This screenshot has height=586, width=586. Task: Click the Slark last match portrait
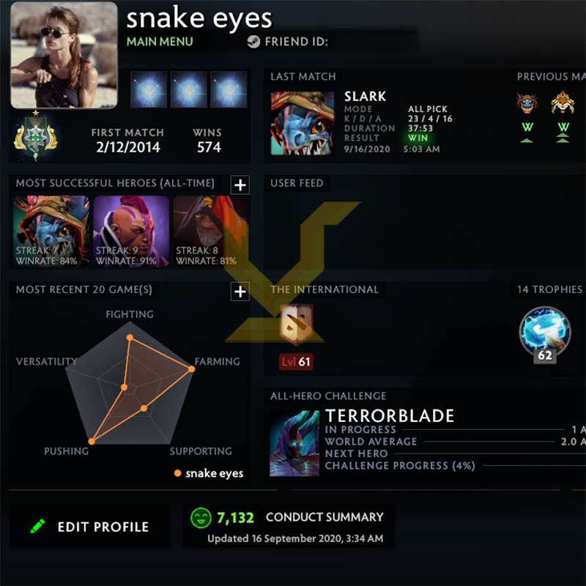click(x=303, y=123)
